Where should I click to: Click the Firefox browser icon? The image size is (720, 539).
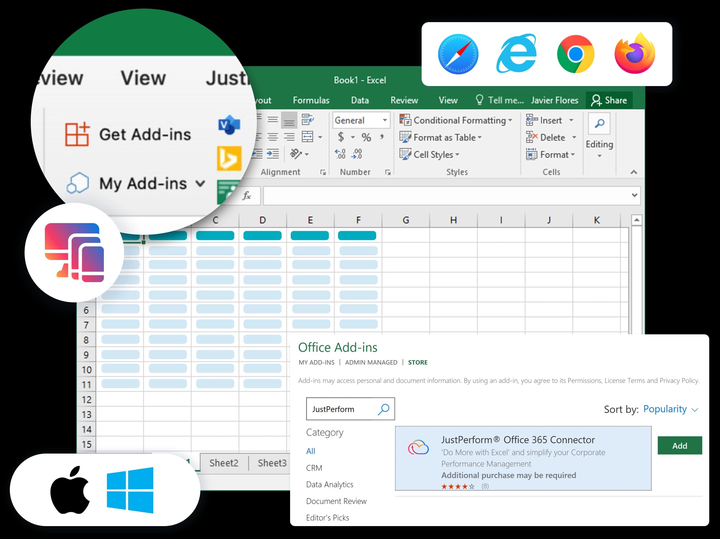[635, 54]
